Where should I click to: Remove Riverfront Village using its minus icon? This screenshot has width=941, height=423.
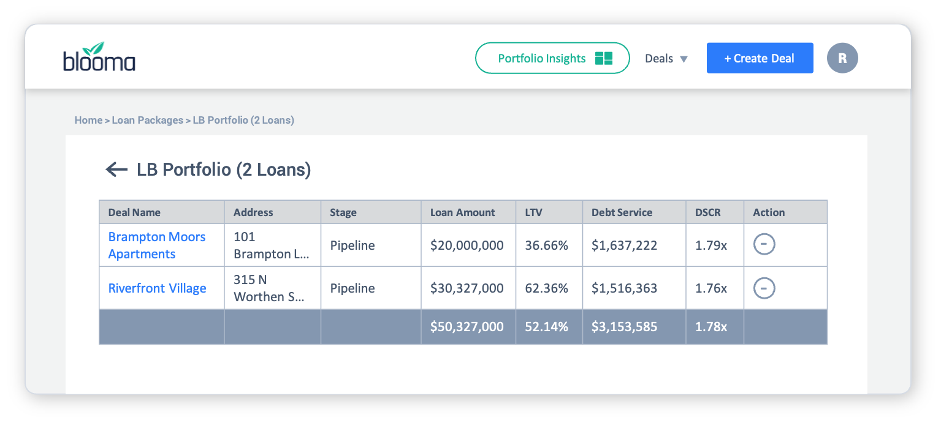point(764,288)
